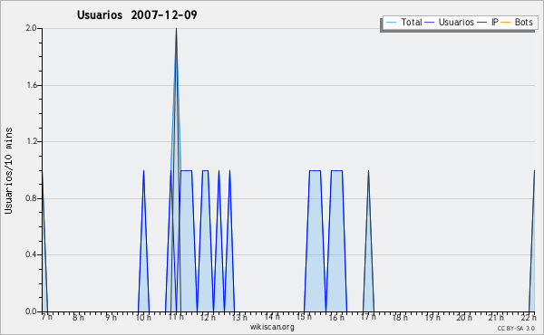Screen dimensions: 544x335
Task: Click the 2.0 y-axis value
Action: click(31, 28)
